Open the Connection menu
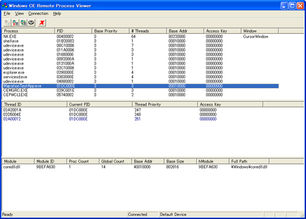This screenshot has width=306, height=219. (x=38, y=13)
